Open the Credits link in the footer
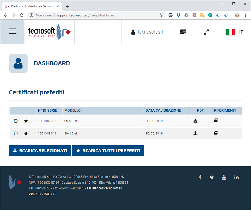Viewport: 251px width, 220px height. coord(50,194)
